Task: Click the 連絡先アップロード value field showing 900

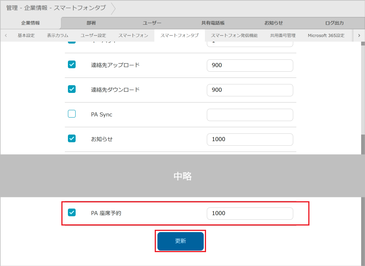Action: click(250, 65)
